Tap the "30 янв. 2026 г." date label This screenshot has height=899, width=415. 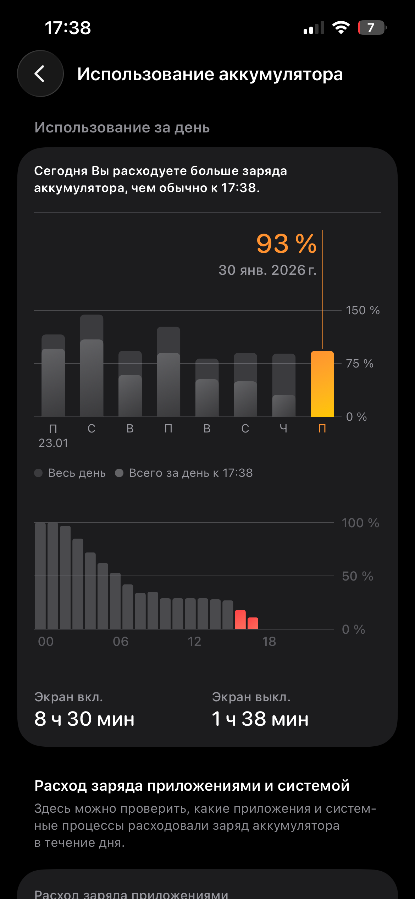point(267,270)
